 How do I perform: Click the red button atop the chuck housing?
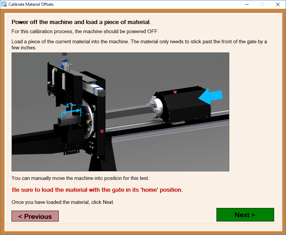pos(175,91)
